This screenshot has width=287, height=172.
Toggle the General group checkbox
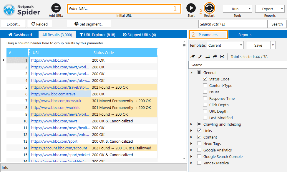click(x=199, y=72)
